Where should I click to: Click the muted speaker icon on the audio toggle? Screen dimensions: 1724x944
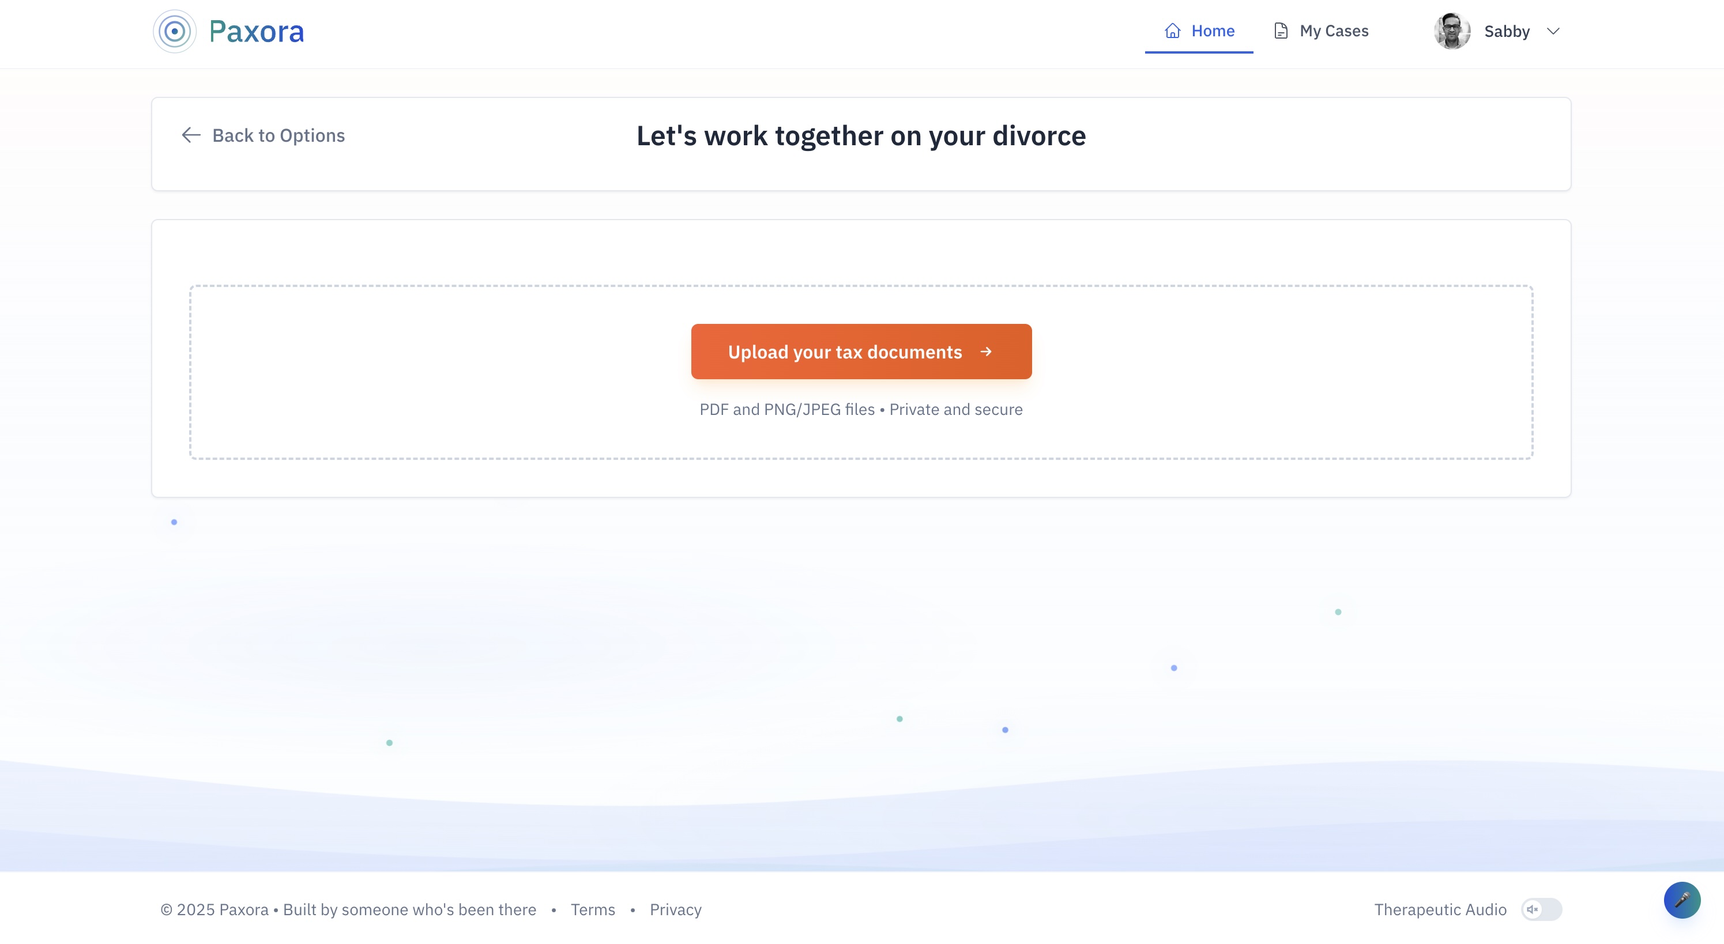tap(1533, 909)
